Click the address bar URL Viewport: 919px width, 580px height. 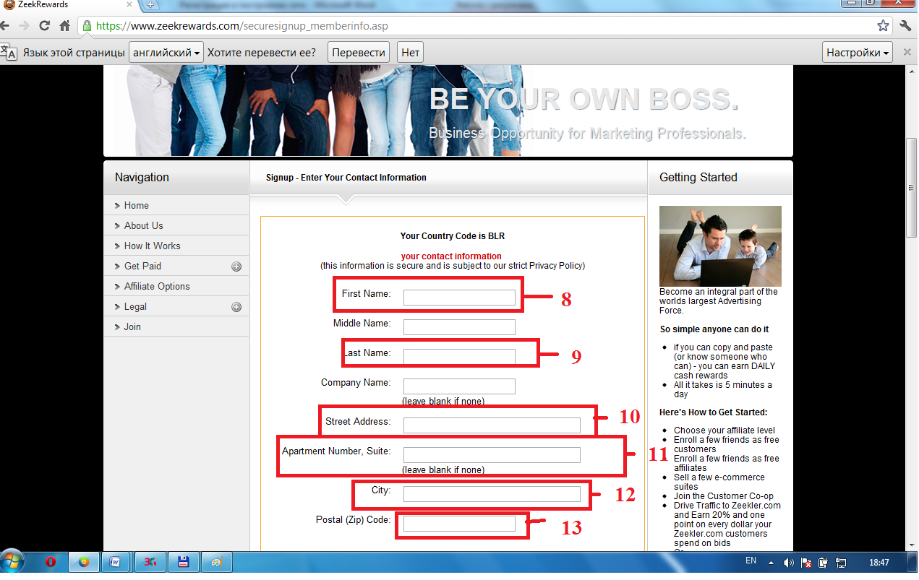[242, 26]
